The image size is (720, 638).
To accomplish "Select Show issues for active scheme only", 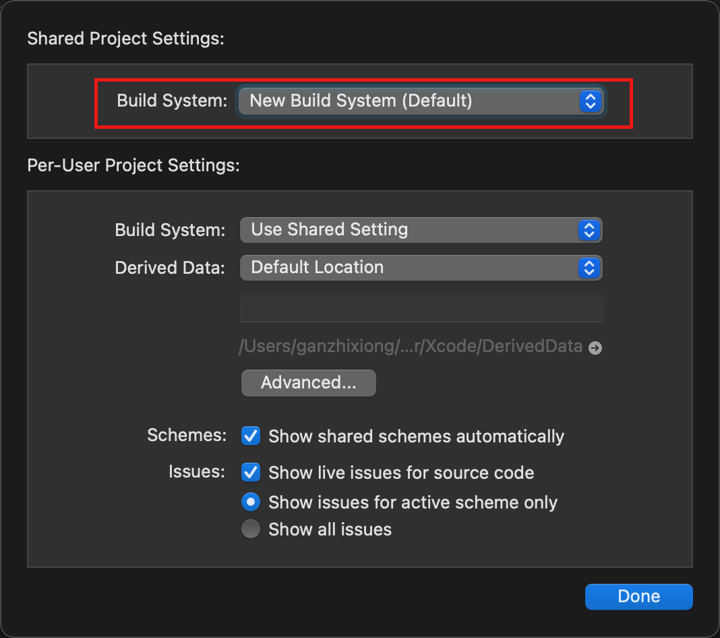I will [x=251, y=502].
